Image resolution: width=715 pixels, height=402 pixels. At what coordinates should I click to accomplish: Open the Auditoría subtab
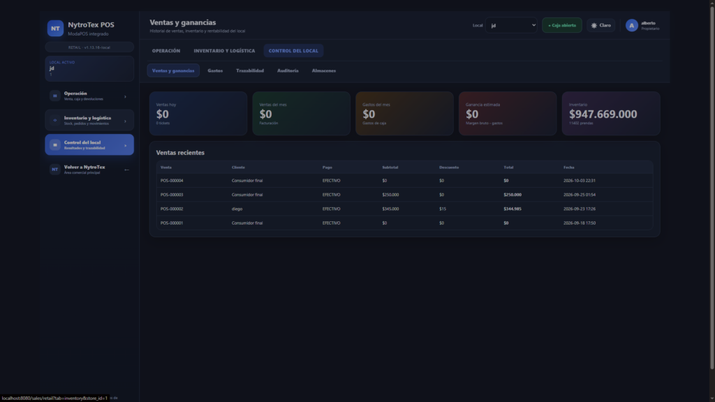[288, 70]
